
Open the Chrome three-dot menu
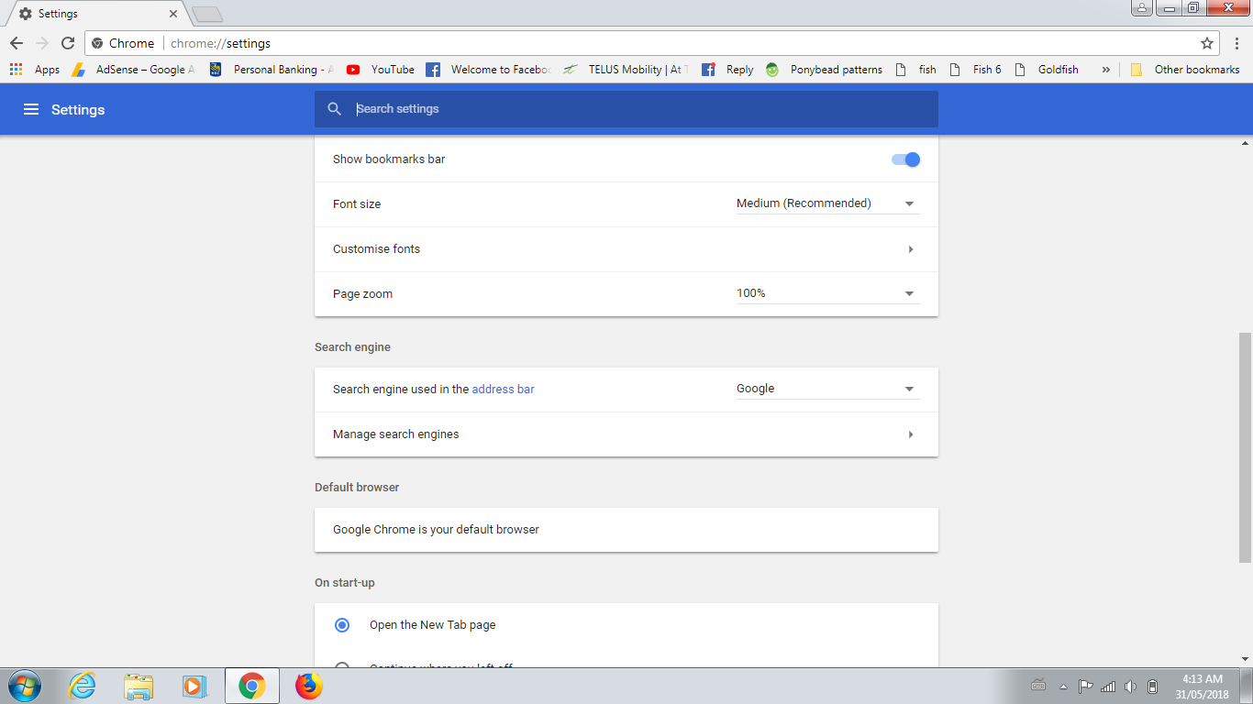tap(1236, 43)
